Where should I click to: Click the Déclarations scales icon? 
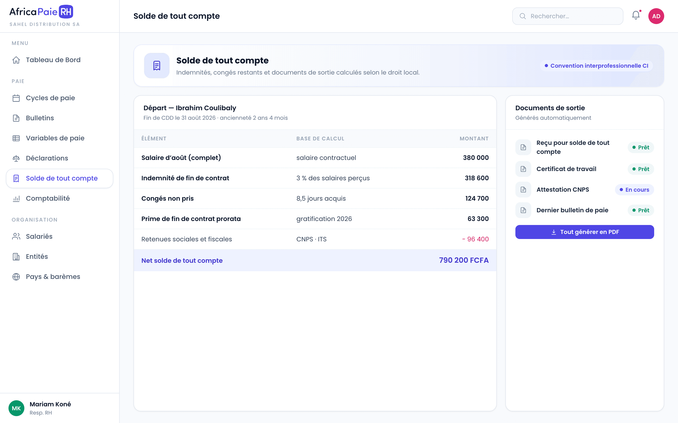[x=16, y=158]
